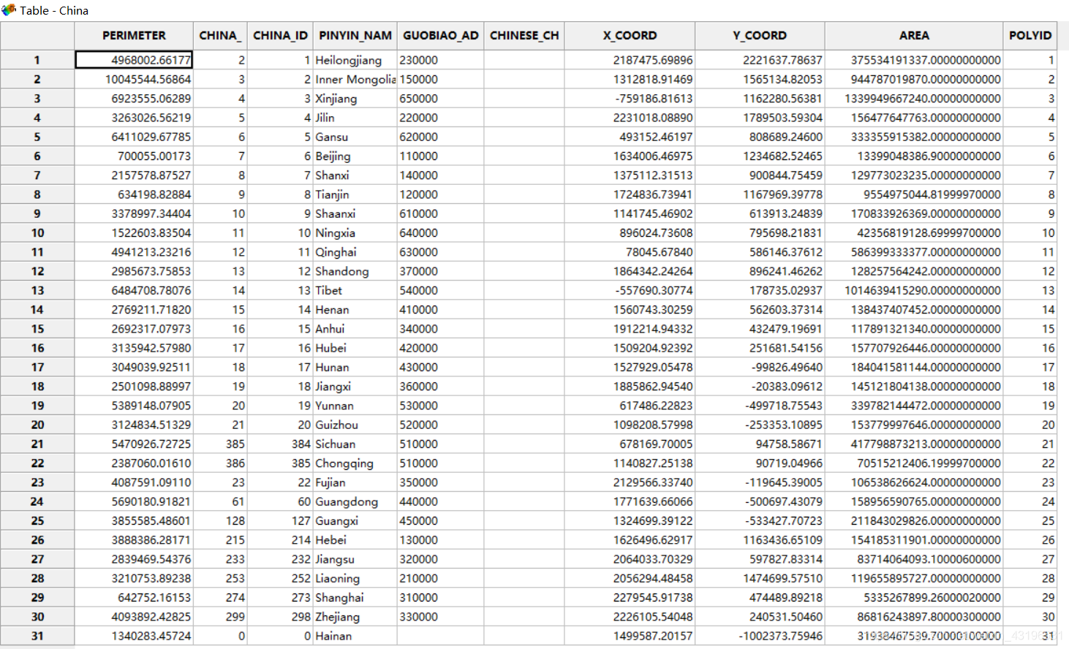
Task: Select the AREA column header
Action: coord(914,35)
